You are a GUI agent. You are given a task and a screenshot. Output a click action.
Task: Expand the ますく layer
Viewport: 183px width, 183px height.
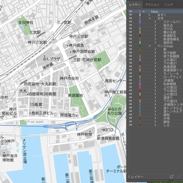click(149, 15)
